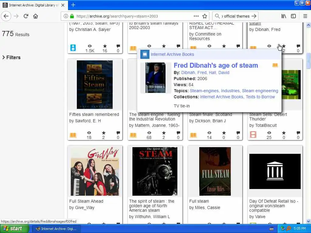Open page actions three-dot menu
Image resolution: width=311 pixels, height=233 pixels.
pyautogui.click(x=196, y=16)
